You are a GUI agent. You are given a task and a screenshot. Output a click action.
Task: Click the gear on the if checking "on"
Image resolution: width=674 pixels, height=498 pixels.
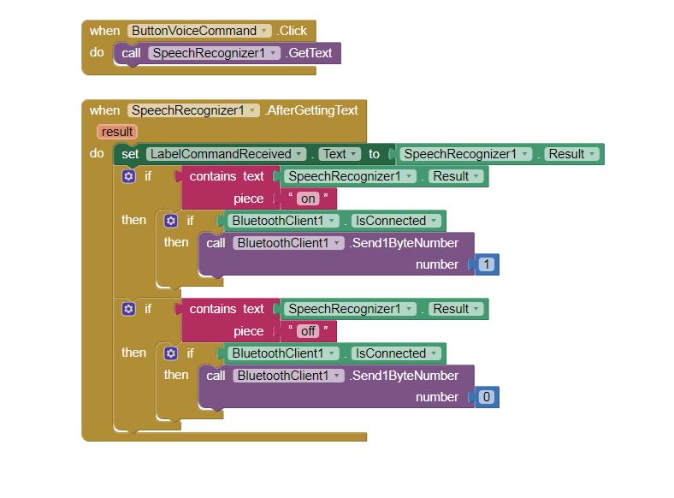pyautogui.click(x=128, y=176)
